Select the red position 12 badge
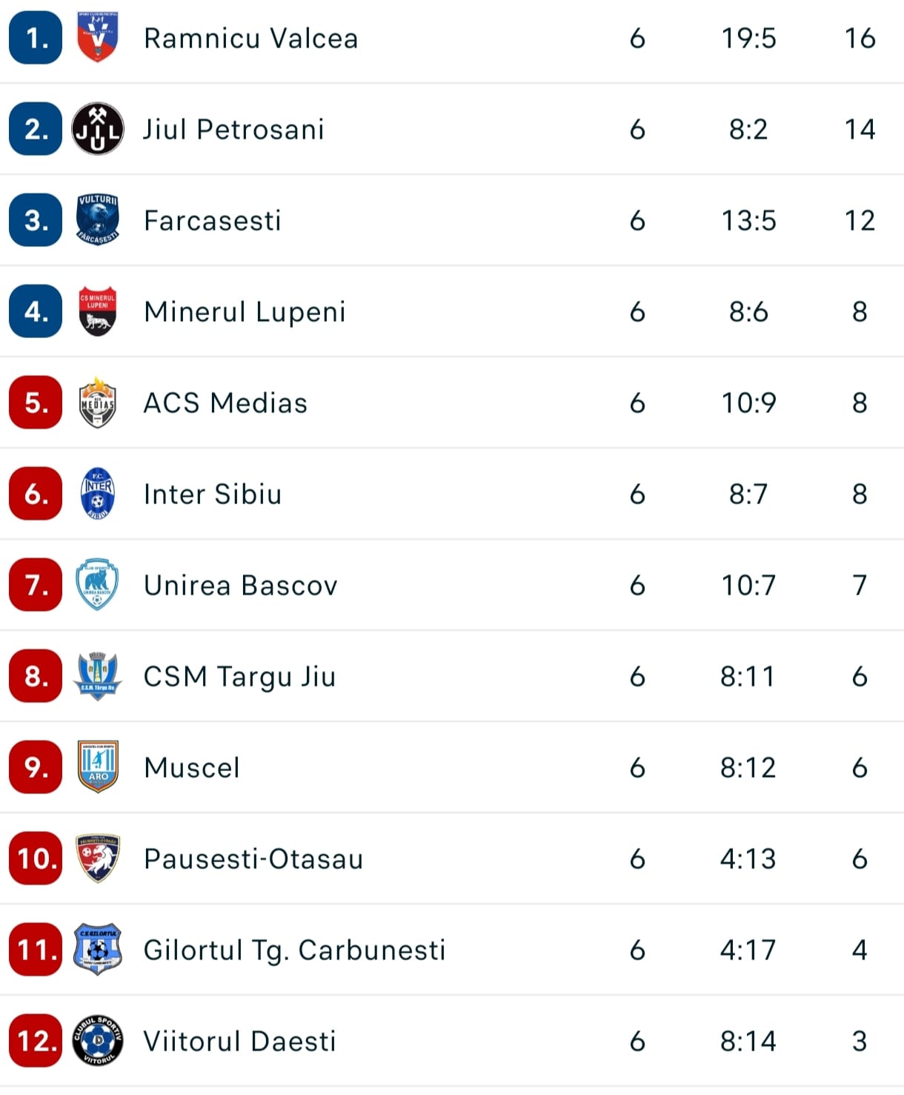This screenshot has height=1095, width=904. [36, 1040]
